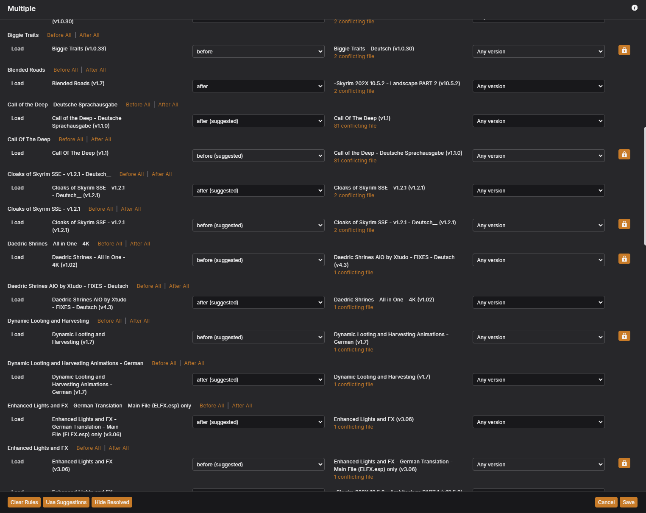
Task: Click 'Before All' for Biggie Traits
Action: [59, 35]
